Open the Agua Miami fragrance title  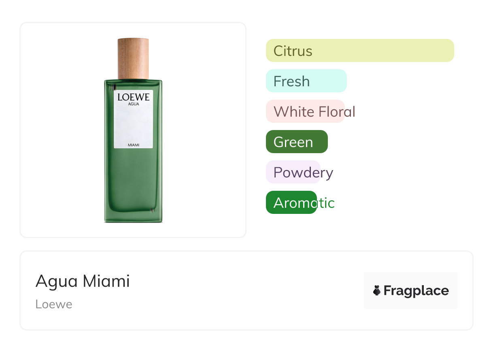[83, 281]
